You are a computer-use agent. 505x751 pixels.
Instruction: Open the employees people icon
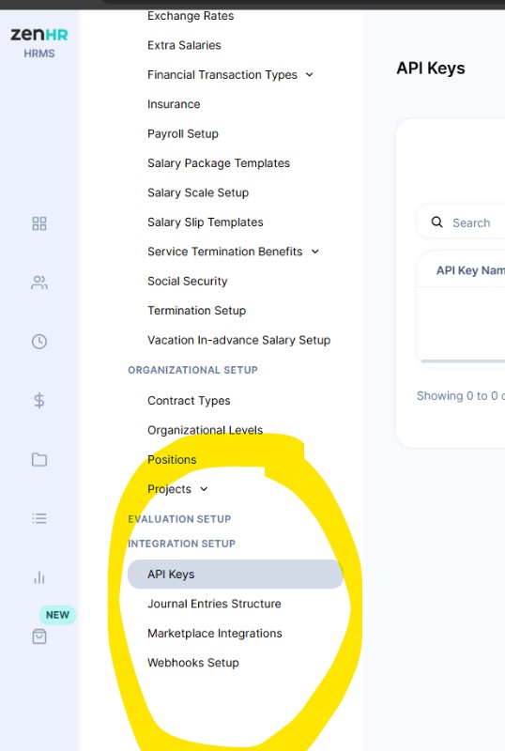tap(39, 283)
